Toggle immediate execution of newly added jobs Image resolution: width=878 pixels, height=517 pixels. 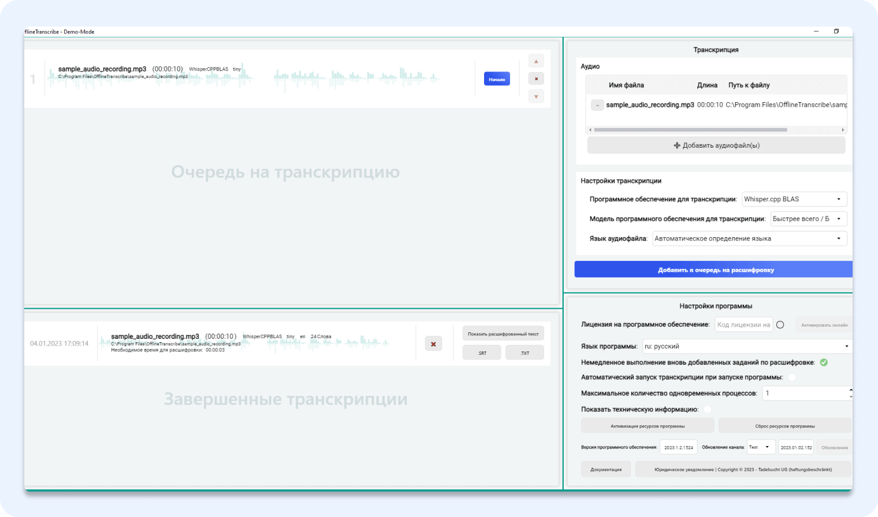pyautogui.click(x=824, y=362)
